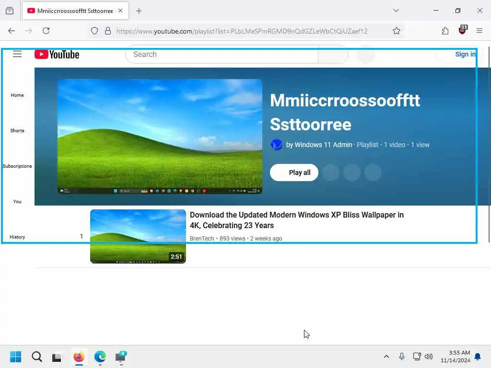The image size is (491, 368).
Task: Click the tracking protection shield icon
Action: pos(94,31)
